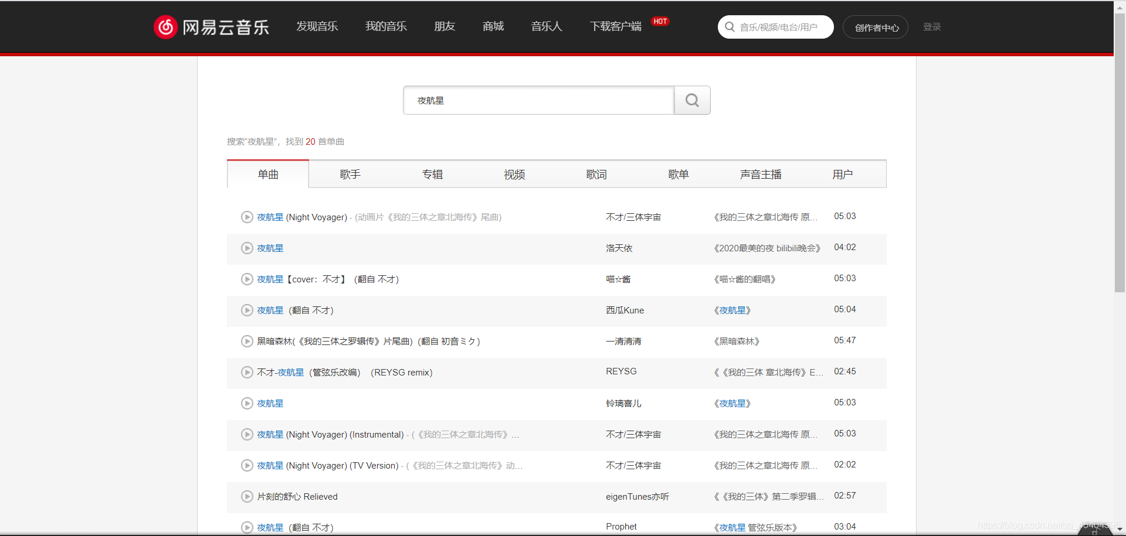1126x536 pixels.
Task: Click the duration 05:47
Action: (x=845, y=340)
